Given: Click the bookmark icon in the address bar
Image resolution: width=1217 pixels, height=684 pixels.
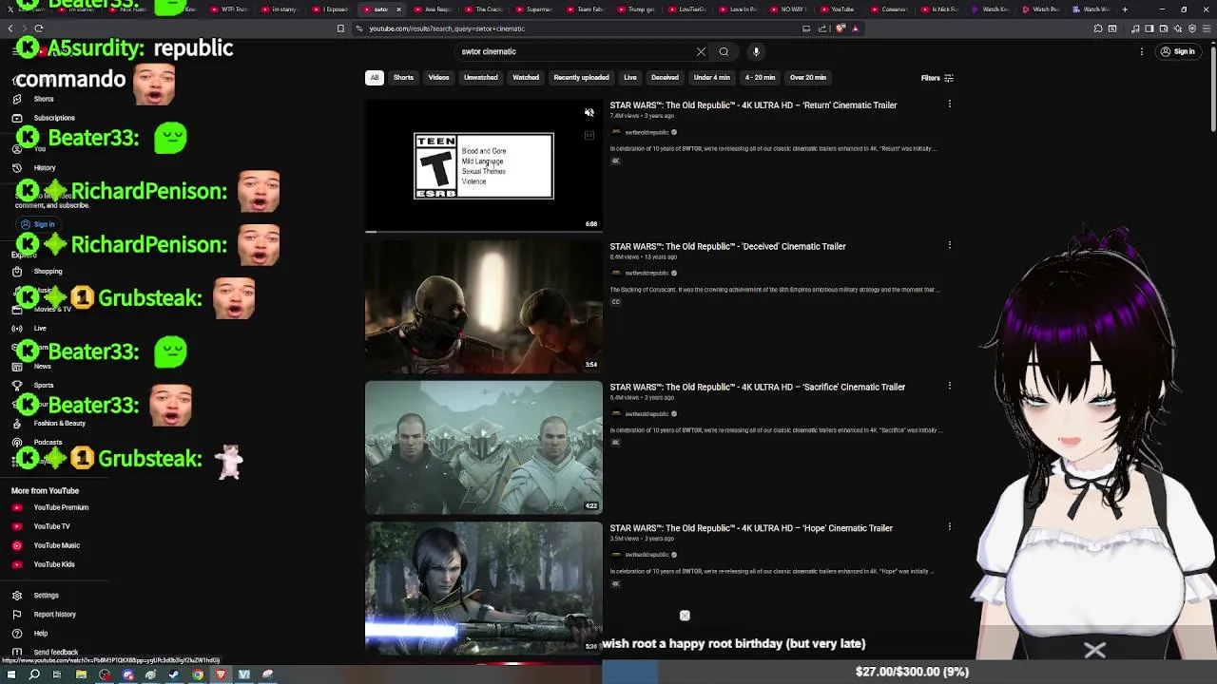Looking at the screenshot, I should (x=340, y=28).
